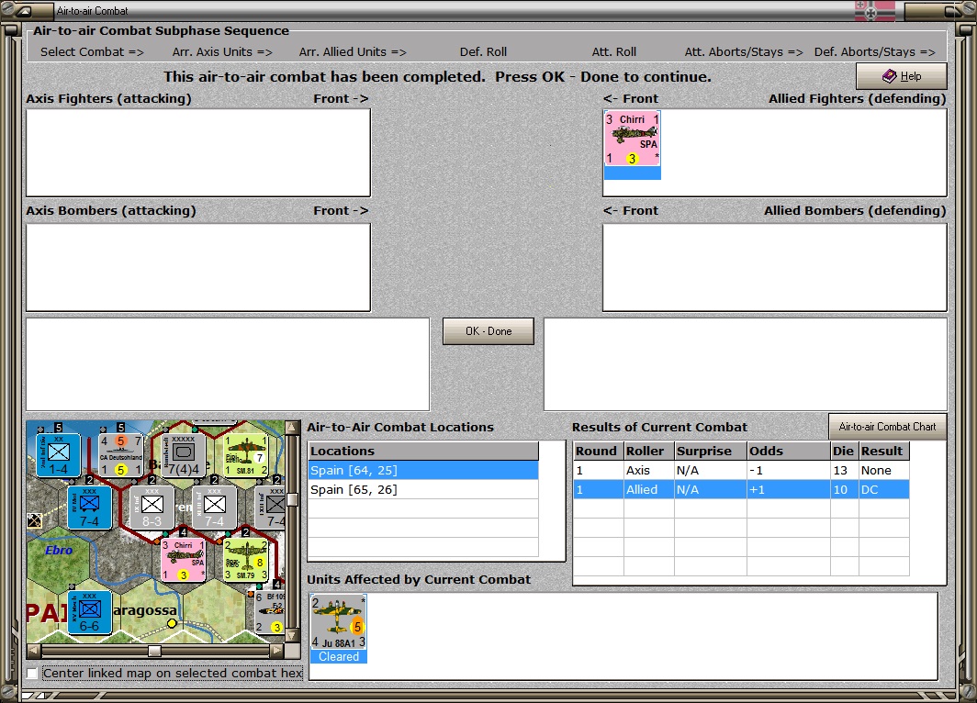This screenshot has width=977, height=703.
Task: Open the Air-to-air Combat Chart
Action: 887,427
